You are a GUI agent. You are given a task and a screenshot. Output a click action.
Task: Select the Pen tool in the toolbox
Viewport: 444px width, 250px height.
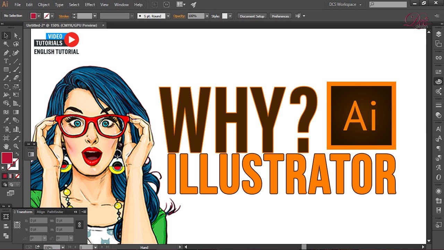coord(6,53)
